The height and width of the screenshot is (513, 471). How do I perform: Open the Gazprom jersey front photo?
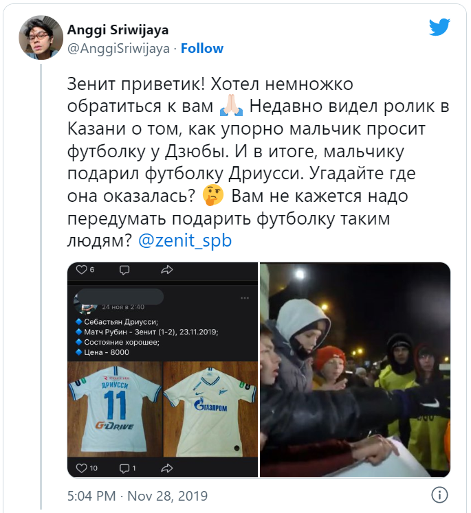click(210, 409)
